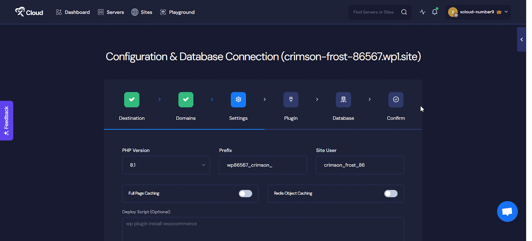Select the Database step icon

click(x=343, y=100)
